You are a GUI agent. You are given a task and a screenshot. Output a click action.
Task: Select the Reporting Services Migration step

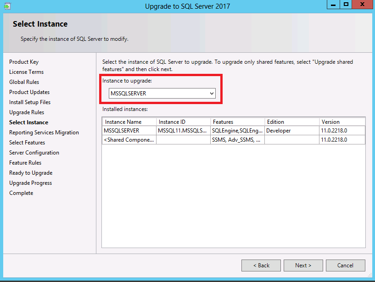(44, 133)
